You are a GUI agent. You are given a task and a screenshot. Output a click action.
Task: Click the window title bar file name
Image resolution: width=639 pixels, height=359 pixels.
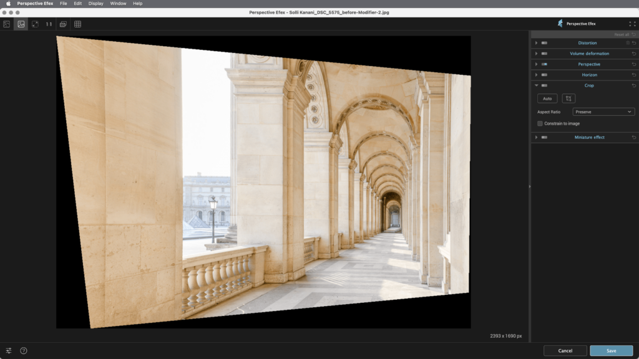[x=319, y=12]
